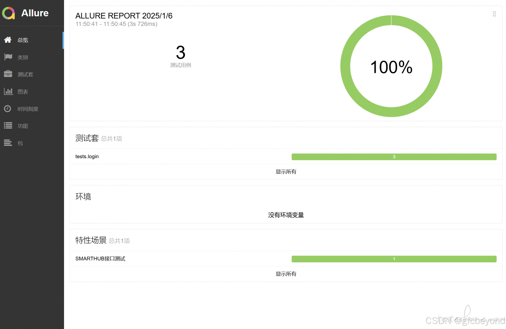Select the 类别 flag icon

(8, 57)
